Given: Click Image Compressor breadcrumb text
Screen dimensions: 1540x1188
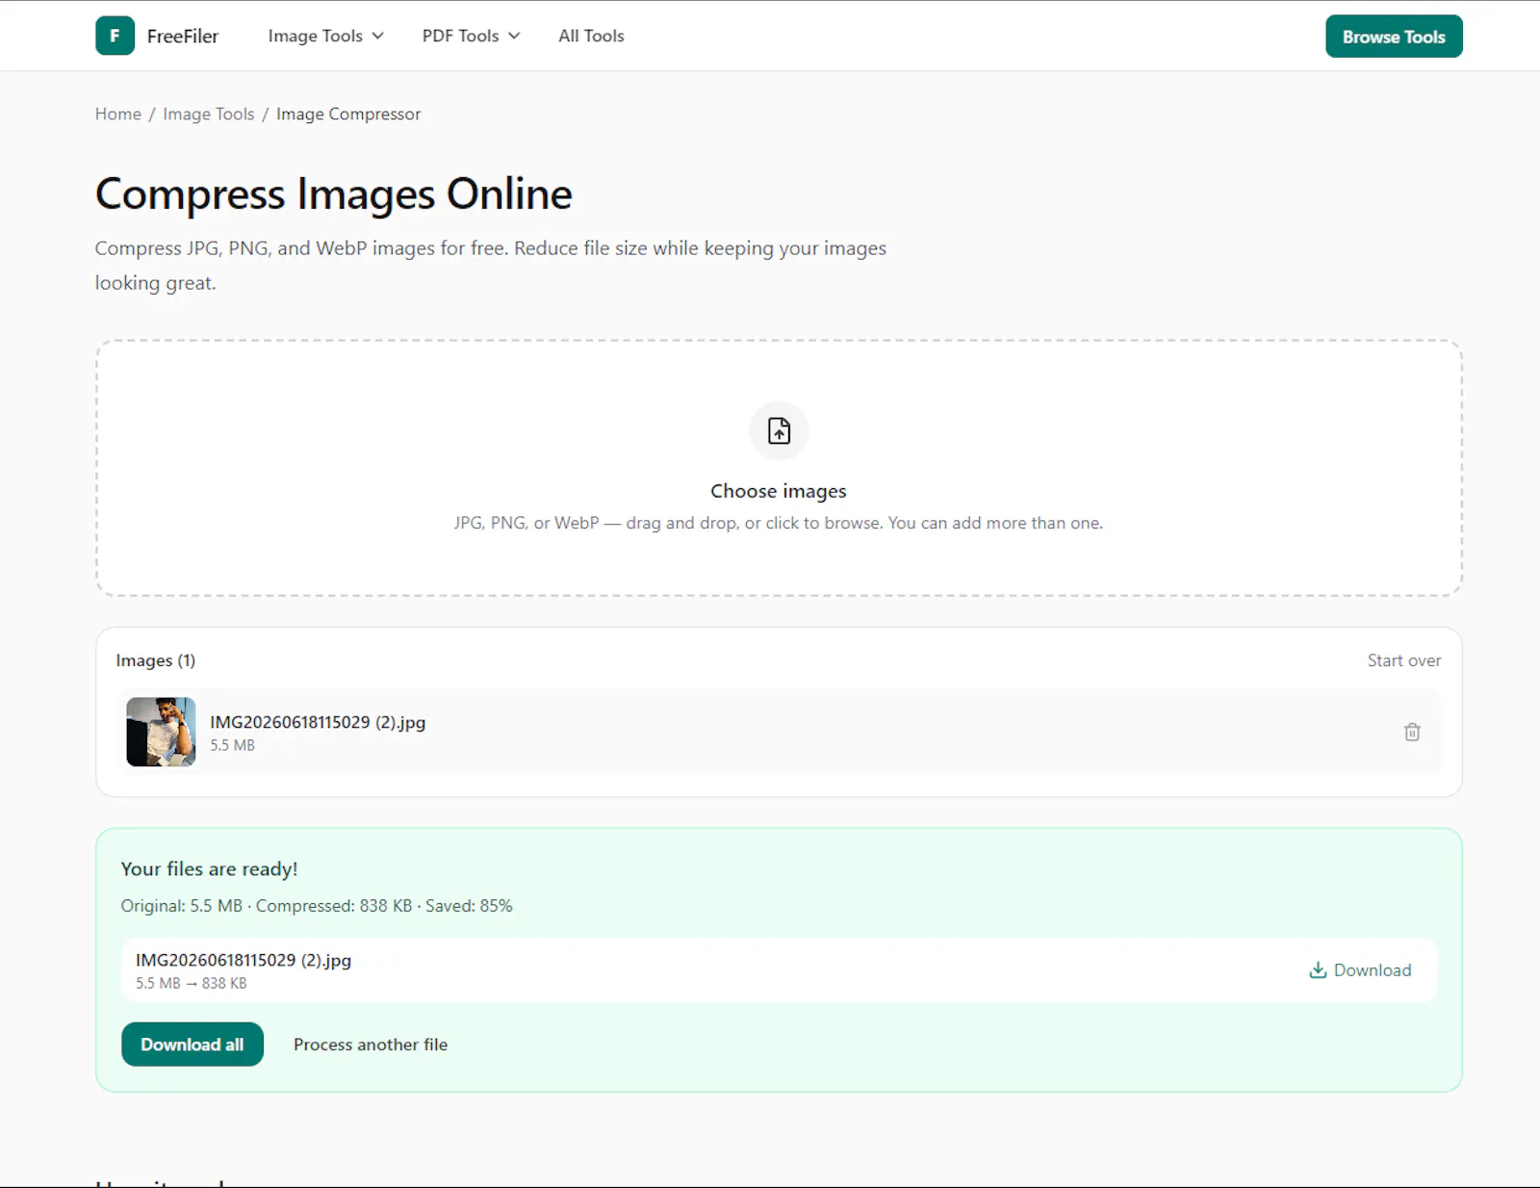Looking at the screenshot, I should click(x=348, y=114).
